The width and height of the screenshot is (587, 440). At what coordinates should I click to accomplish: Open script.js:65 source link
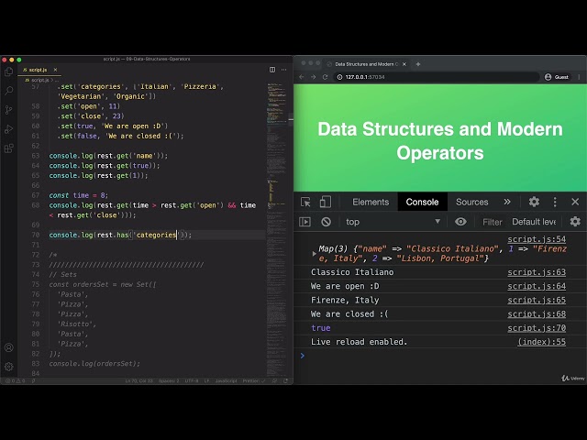click(x=537, y=300)
